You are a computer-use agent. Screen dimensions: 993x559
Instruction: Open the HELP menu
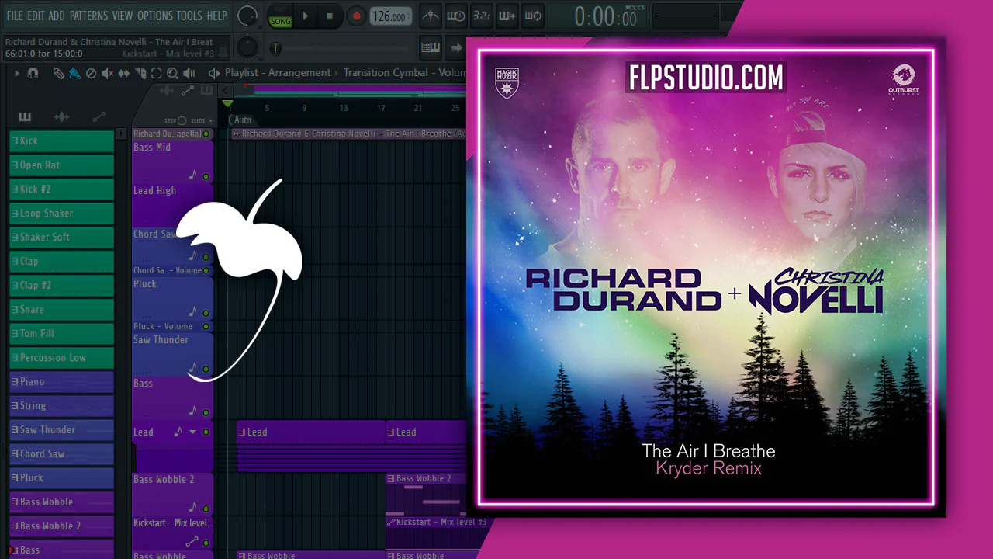217,16
